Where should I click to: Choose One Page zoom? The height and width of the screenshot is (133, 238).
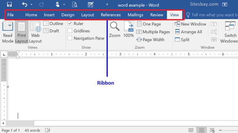tap(149, 24)
